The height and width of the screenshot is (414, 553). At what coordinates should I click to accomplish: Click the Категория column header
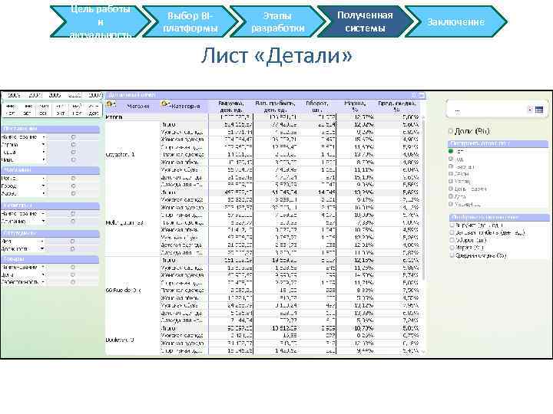pyautogui.click(x=186, y=106)
